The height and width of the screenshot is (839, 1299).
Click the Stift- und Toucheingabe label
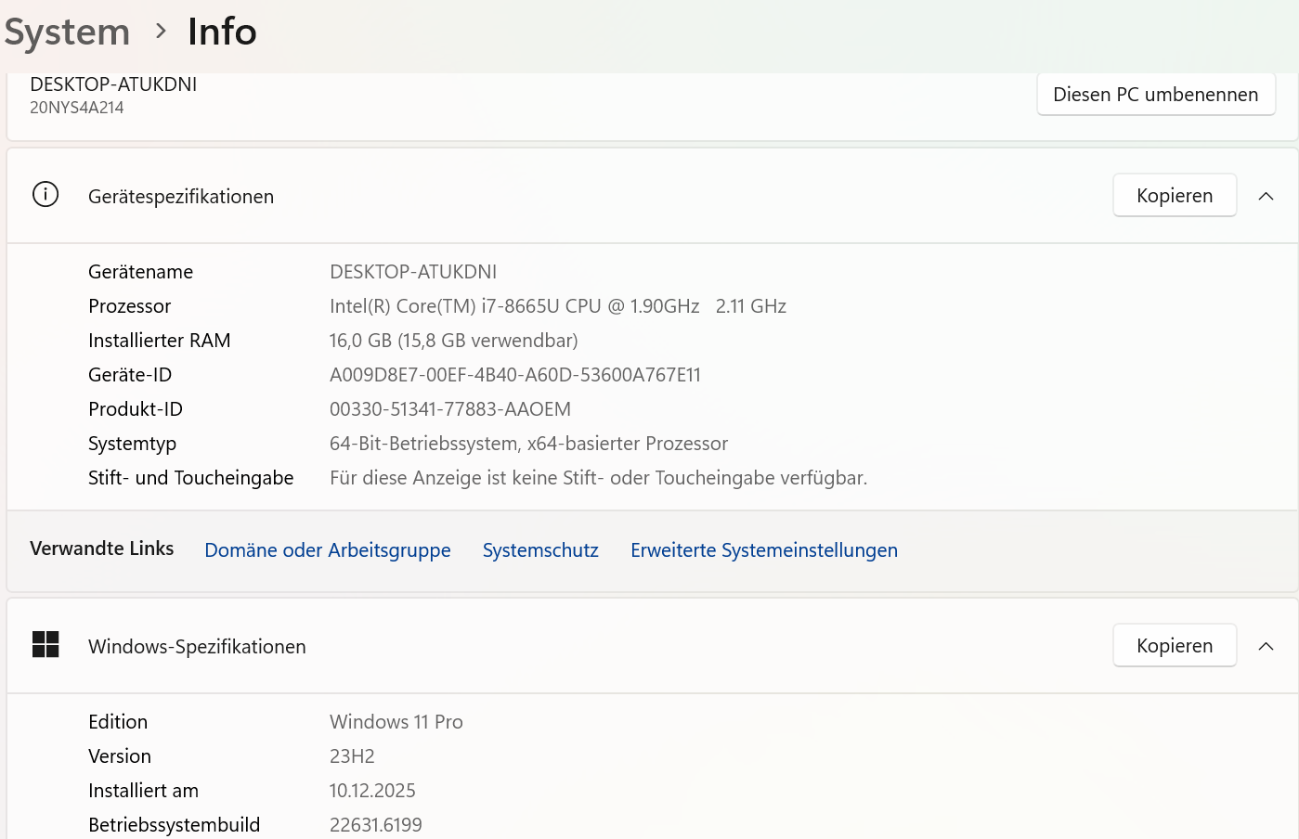tap(191, 478)
